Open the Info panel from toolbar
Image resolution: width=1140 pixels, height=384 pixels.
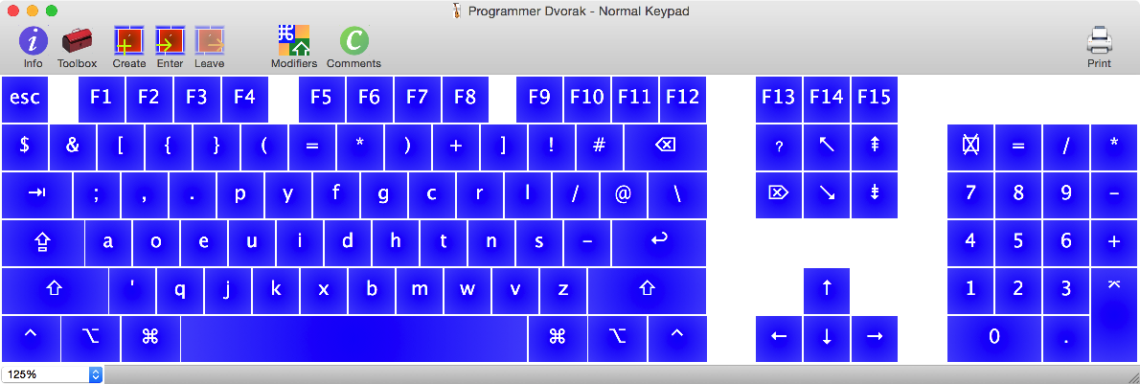point(33,47)
